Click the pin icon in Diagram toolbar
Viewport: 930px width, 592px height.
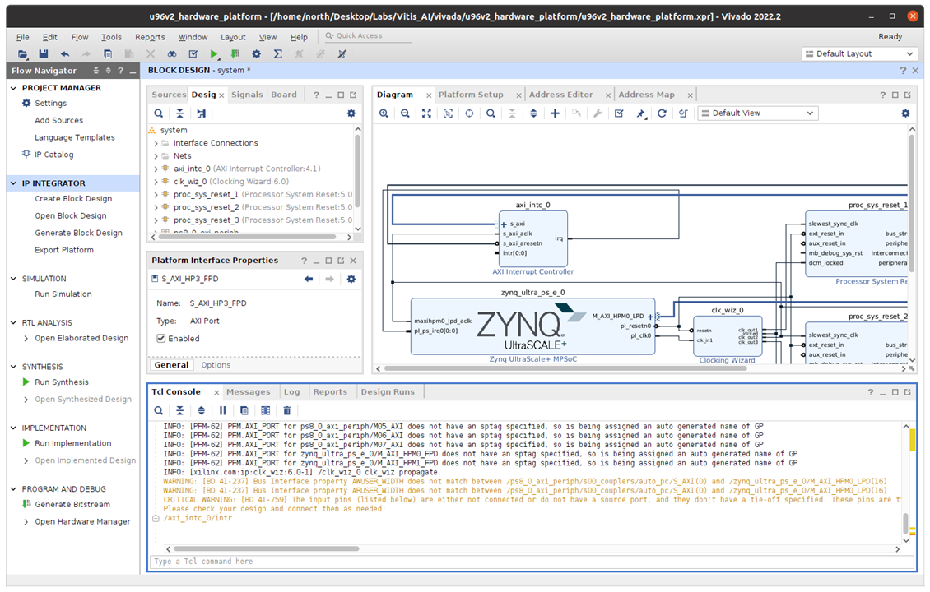coord(640,113)
